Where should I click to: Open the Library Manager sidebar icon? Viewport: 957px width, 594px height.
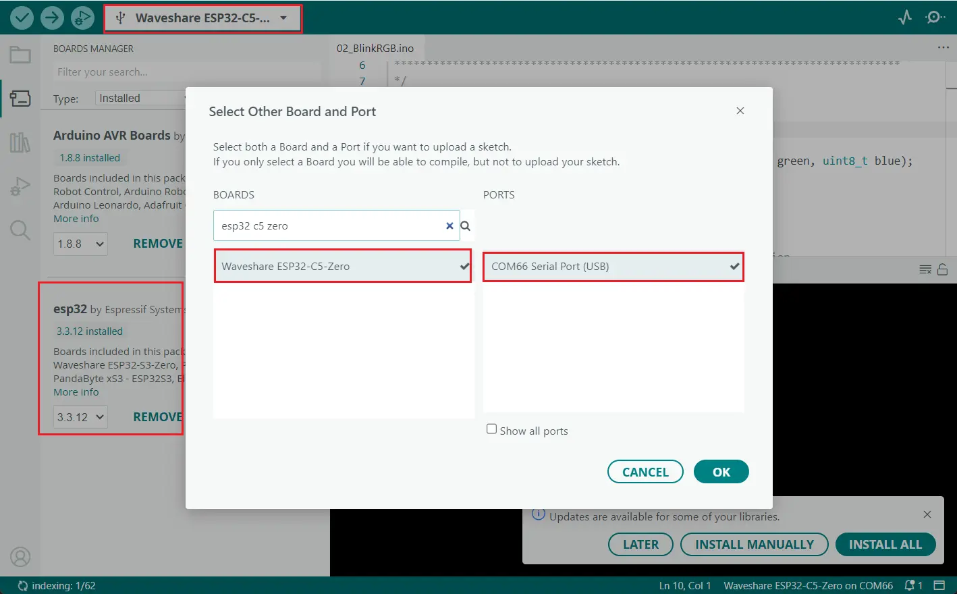[x=20, y=142]
